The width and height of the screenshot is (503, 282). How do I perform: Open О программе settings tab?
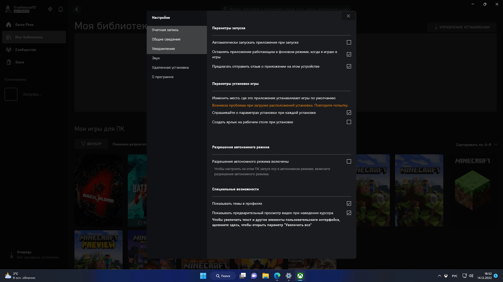[177, 77]
